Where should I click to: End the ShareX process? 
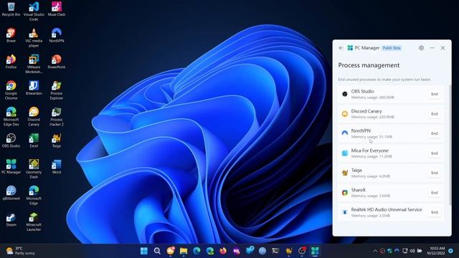point(435,193)
